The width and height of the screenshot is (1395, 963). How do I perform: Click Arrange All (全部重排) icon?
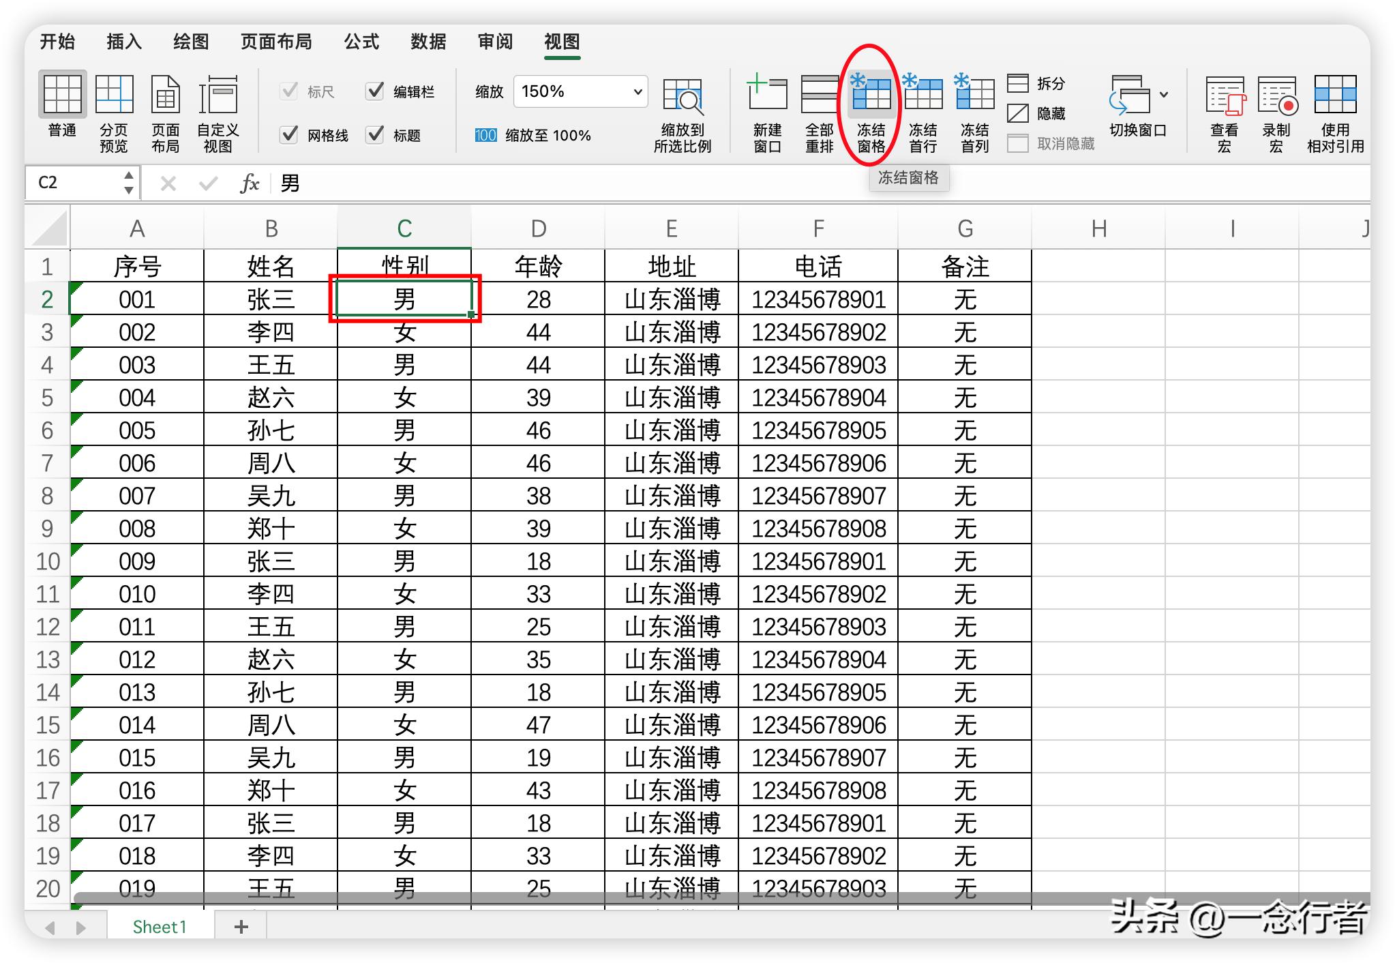(x=819, y=95)
